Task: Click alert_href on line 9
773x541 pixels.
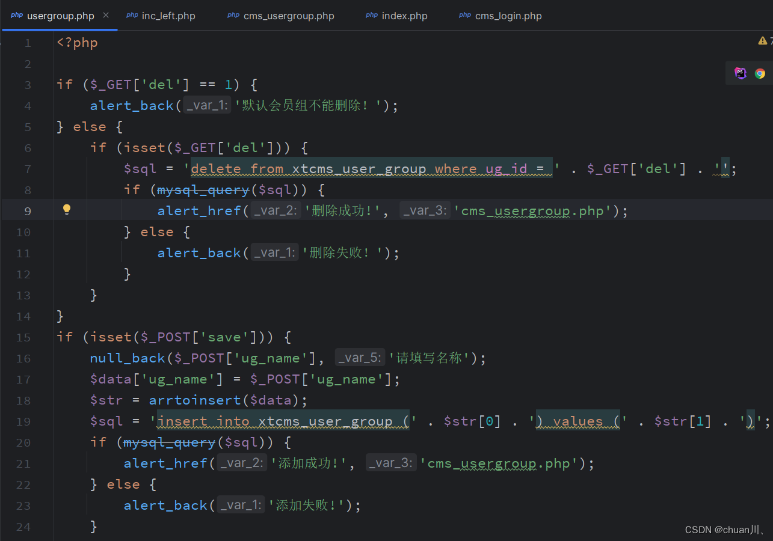Action: click(199, 211)
